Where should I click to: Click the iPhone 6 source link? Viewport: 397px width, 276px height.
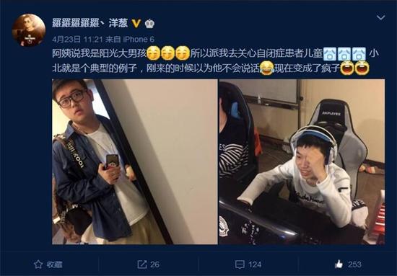139,39
